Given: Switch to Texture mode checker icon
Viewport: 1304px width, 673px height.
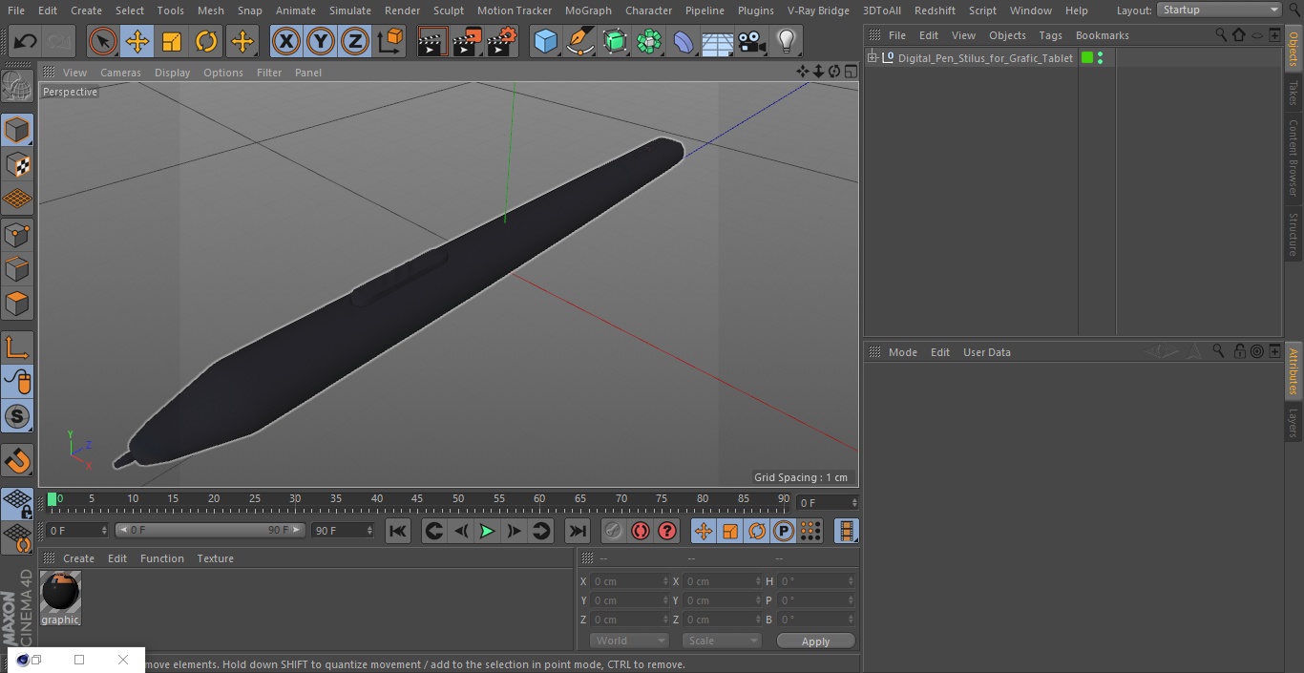Looking at the screenshot, I should click(x=17, y=165).
